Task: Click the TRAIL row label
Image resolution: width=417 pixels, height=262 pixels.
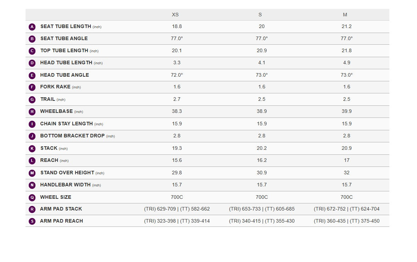Action: point(48,99)
